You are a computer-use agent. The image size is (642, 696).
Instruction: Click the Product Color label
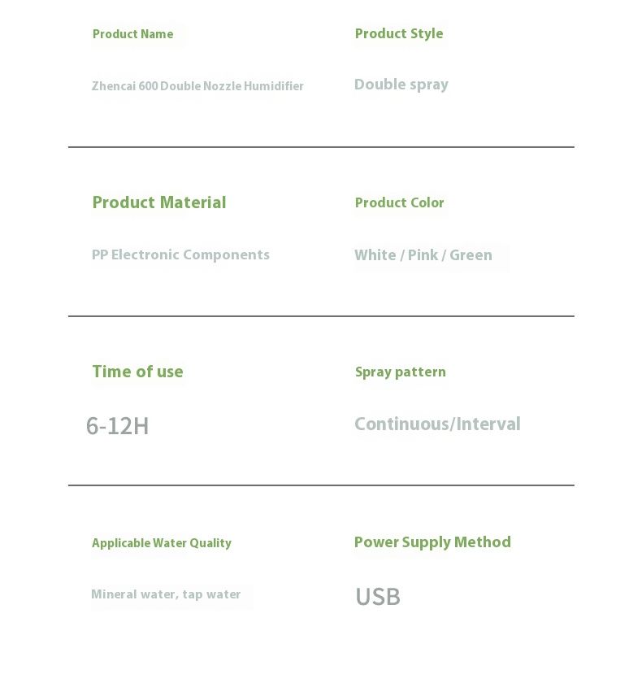(x=400, y=202)
